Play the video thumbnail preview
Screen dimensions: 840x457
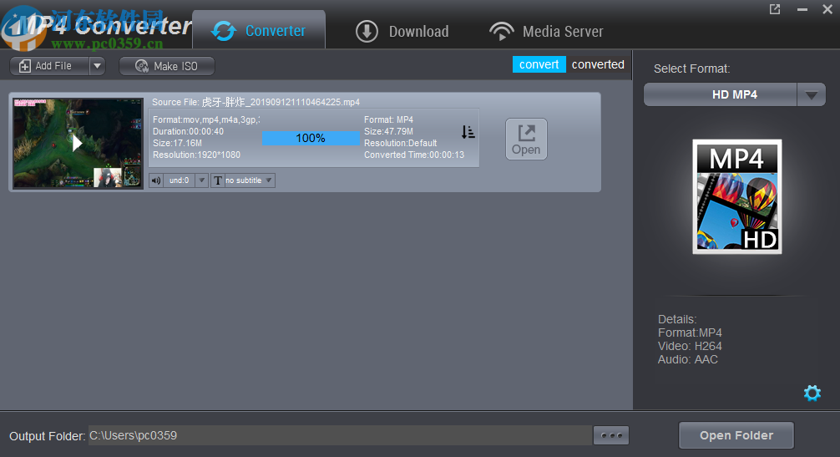(x=77, y=143)
